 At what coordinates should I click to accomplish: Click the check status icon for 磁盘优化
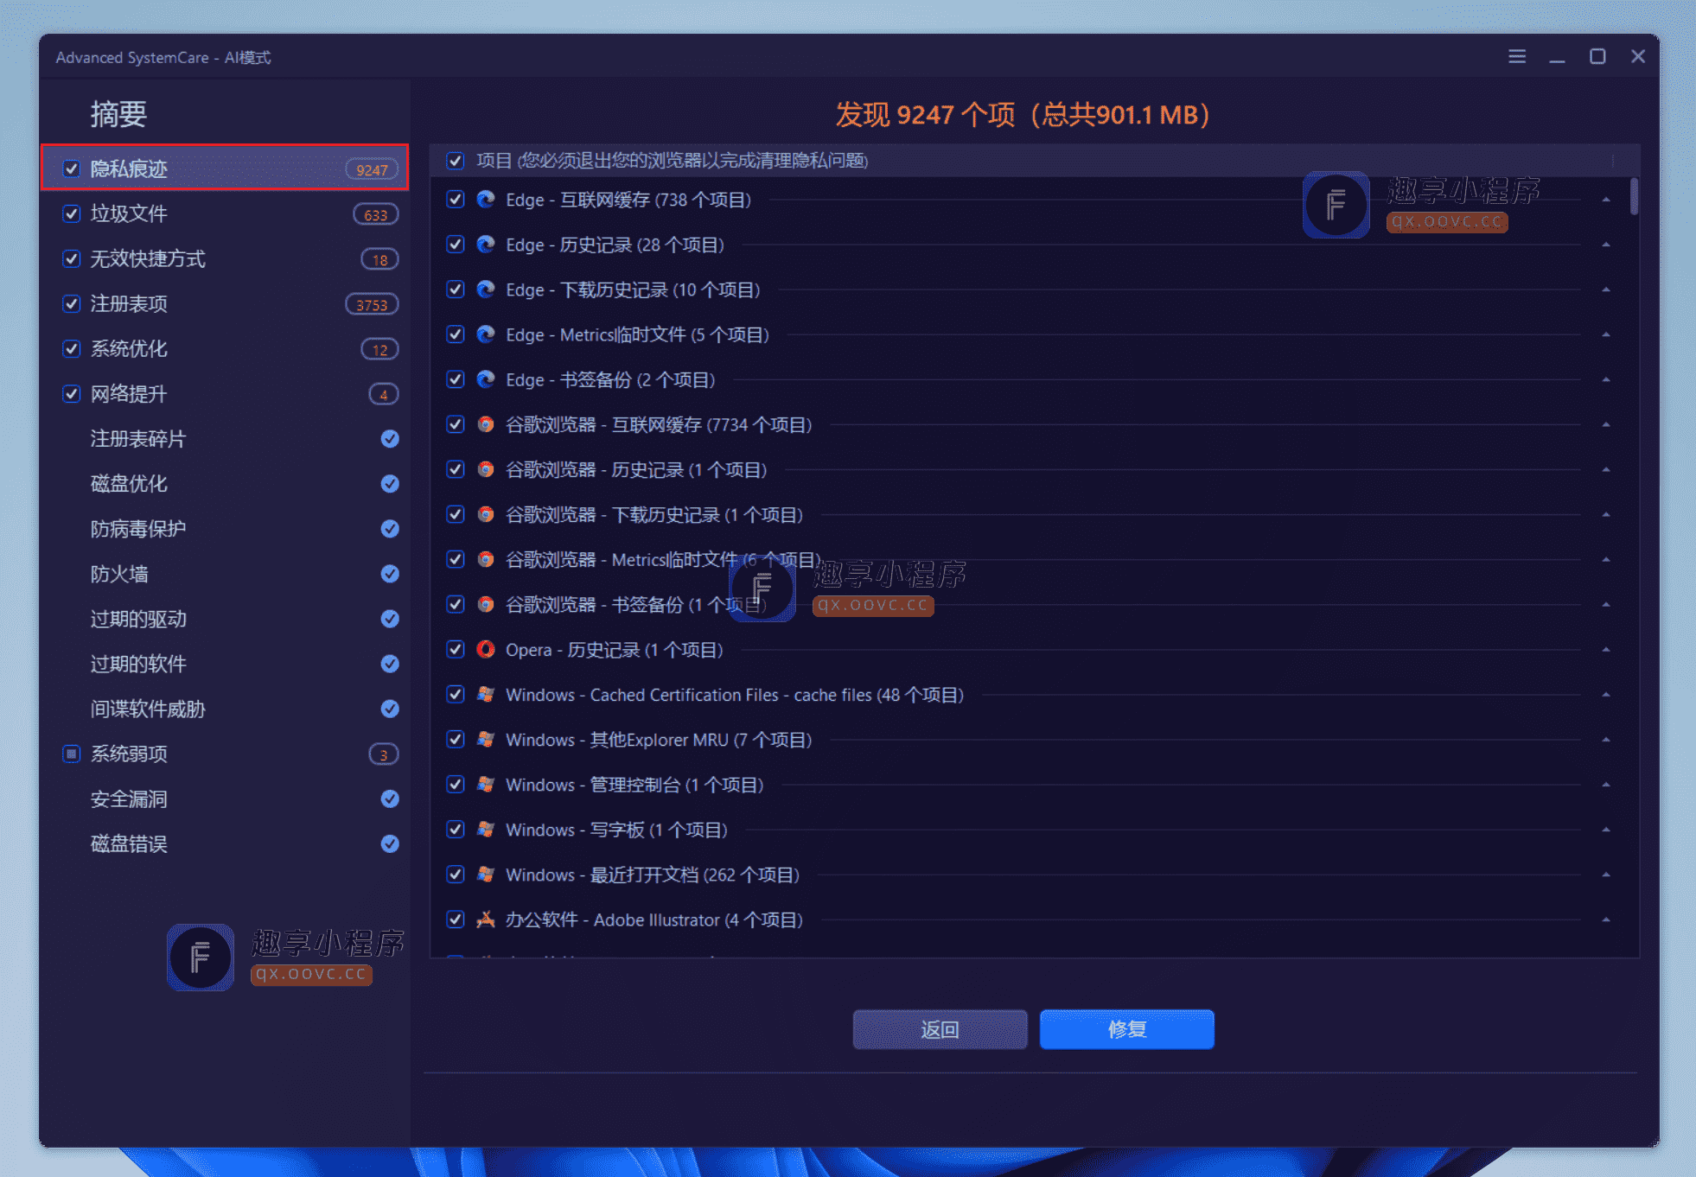click(390, 484)
